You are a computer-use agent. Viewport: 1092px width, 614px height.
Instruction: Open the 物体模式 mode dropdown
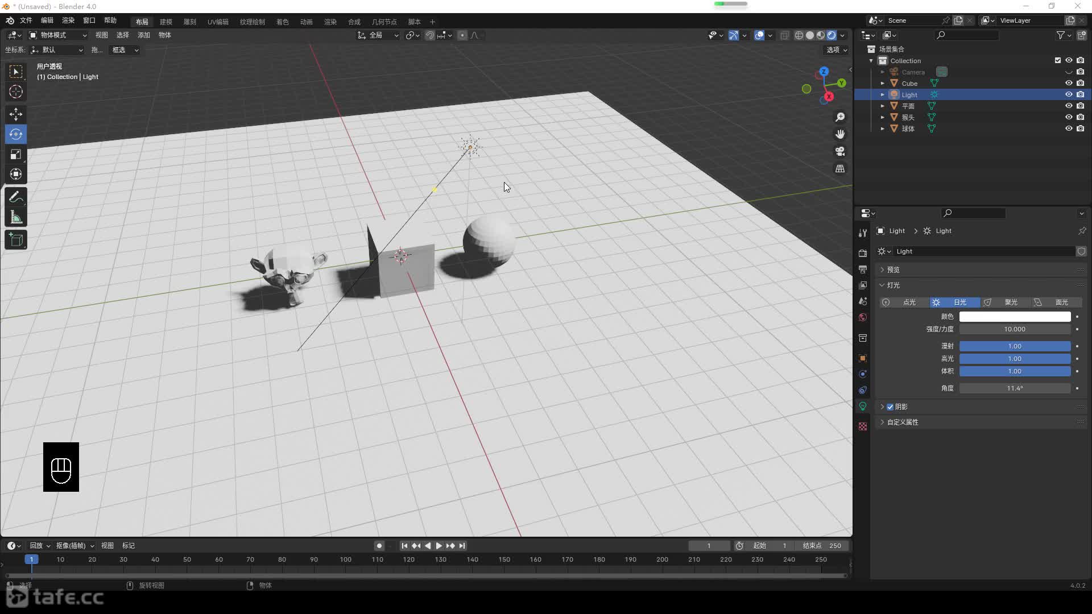tap(58, 35)
